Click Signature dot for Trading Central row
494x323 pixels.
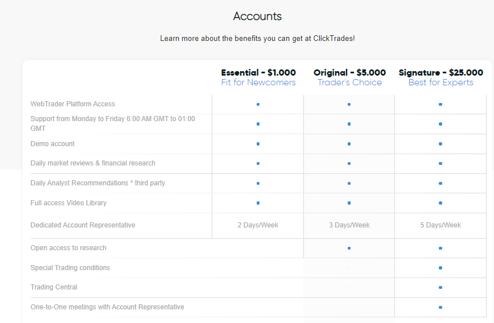[441, 287]
